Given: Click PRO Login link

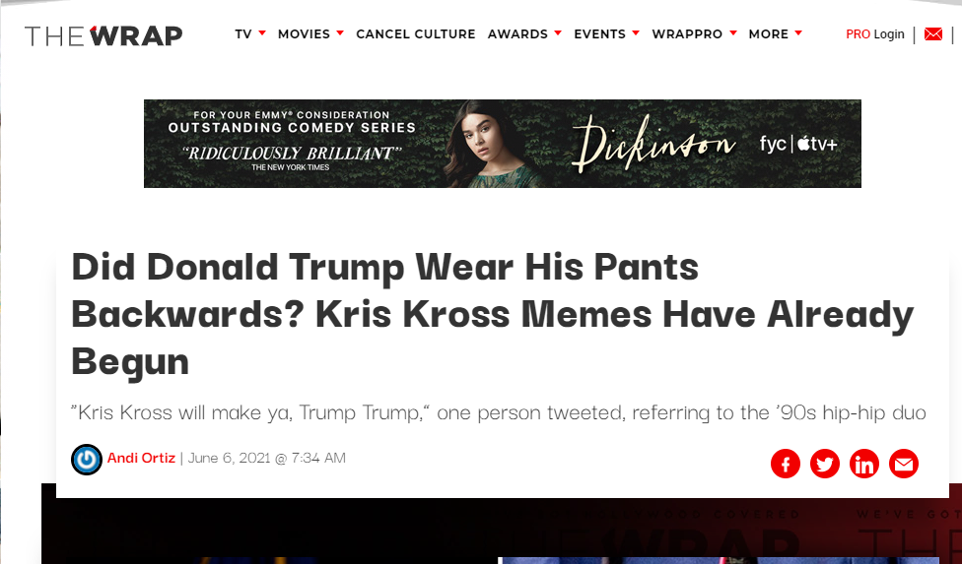Looking at the screenshot, I should pyautogui.click(x=875, y=34).
